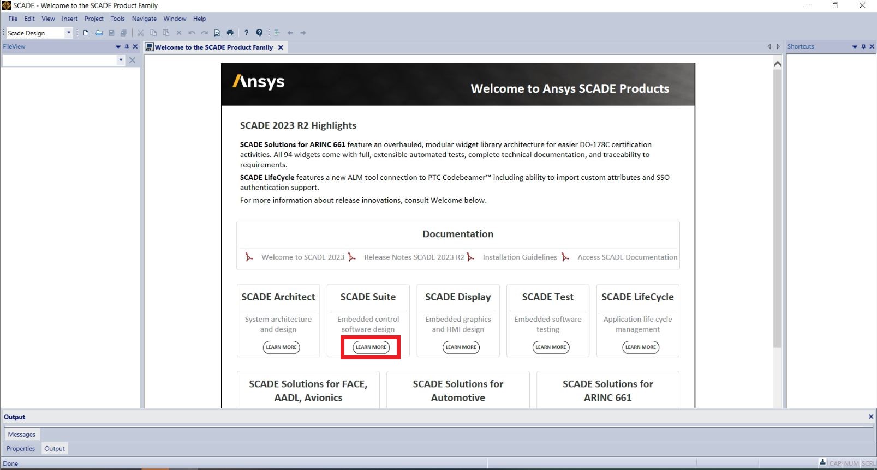Screen dimensions: 877x470
Task: Open Access SCADE Documentation link
Action: pyautogui.click(x=628, y=257)
